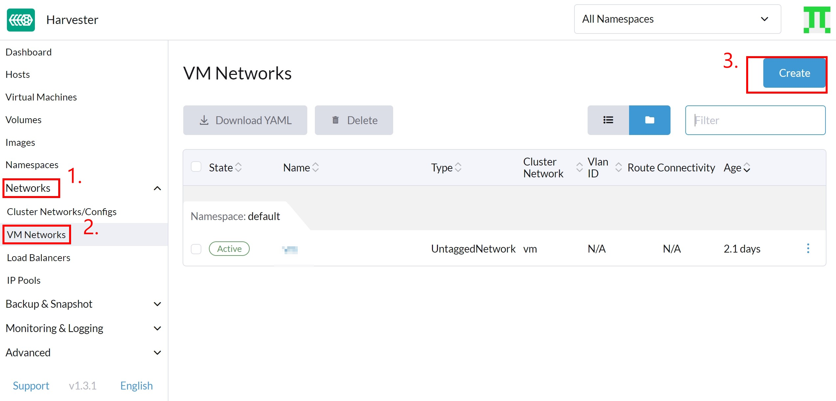Open the Namespaces page

(x=32, y=165)
